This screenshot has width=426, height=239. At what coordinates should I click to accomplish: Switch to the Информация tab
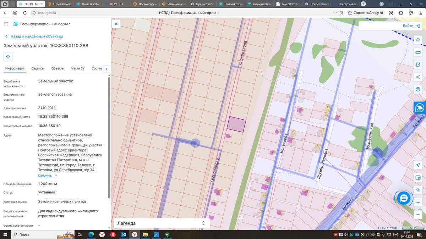point(15,68)
